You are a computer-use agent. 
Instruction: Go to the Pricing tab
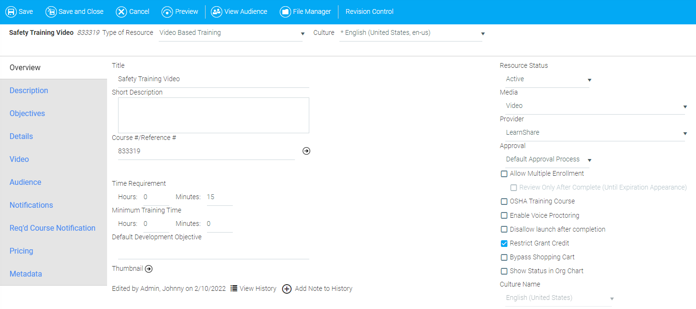coord(22,251)
